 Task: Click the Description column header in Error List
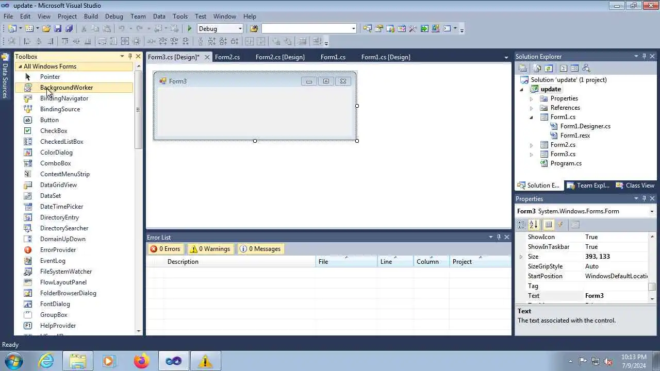click(240, 262)
